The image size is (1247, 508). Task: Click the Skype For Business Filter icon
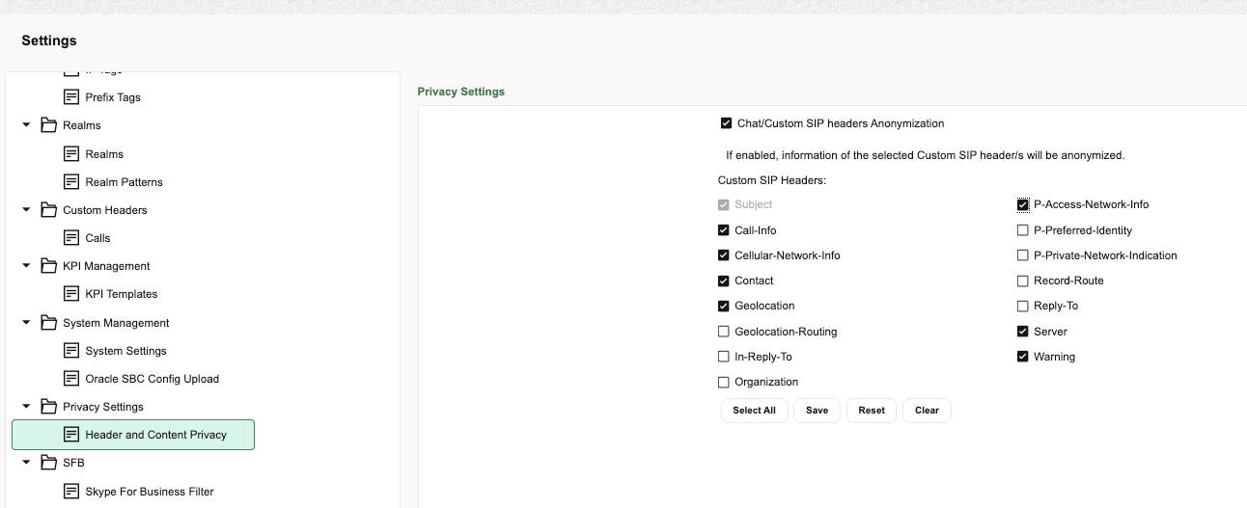pyautogui.click(x=71, y=492)
